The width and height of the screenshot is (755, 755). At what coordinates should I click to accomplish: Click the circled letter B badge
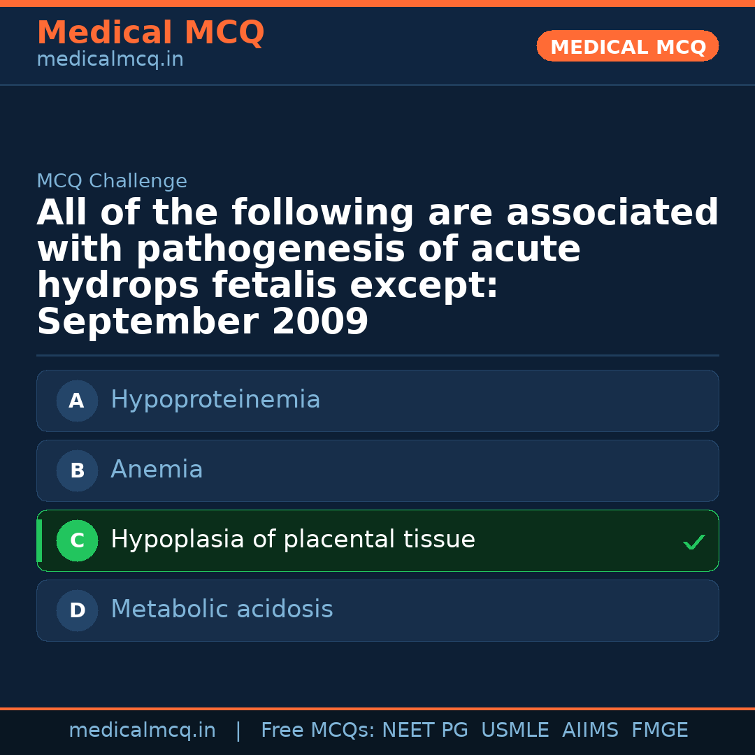[77, 471]
